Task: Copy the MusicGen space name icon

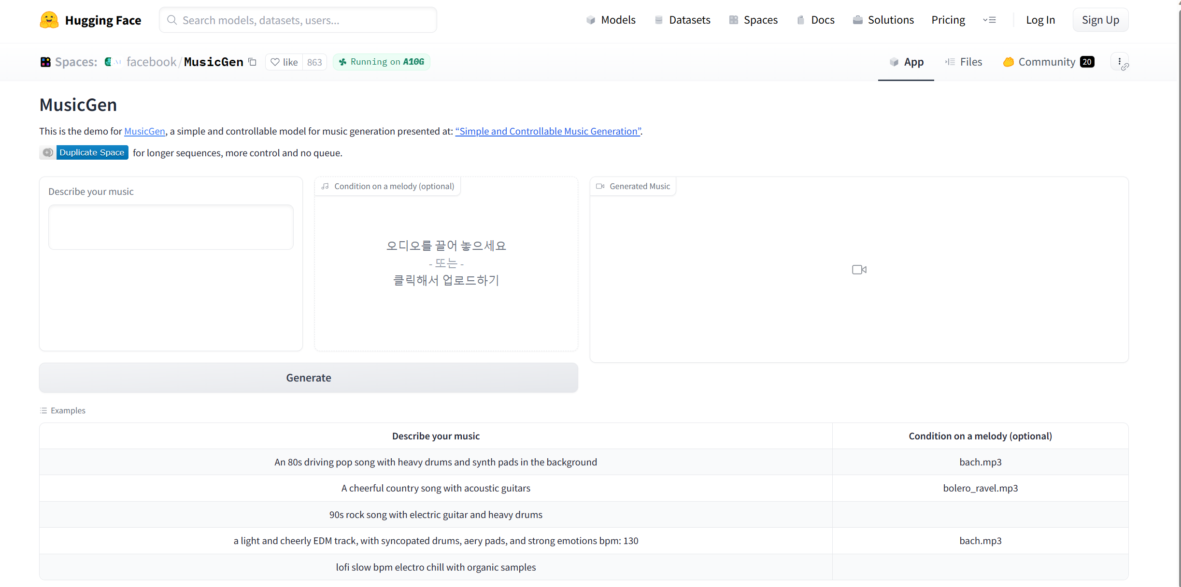Action: pos(252,62)
